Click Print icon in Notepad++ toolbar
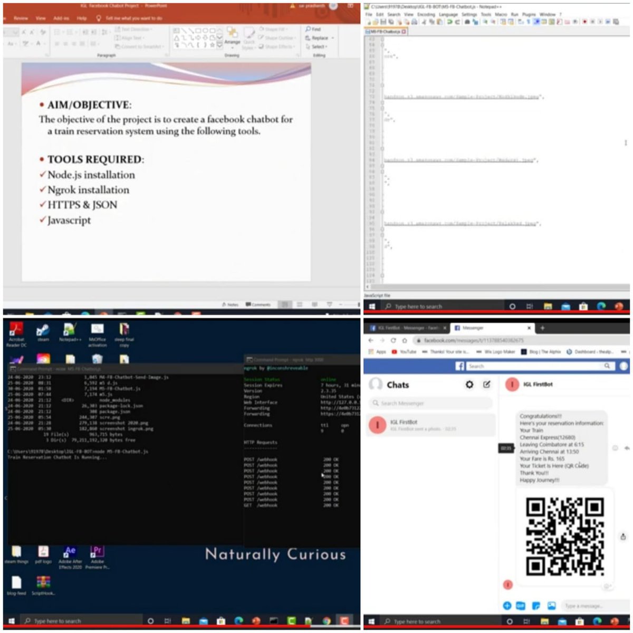 click(415, 22)
